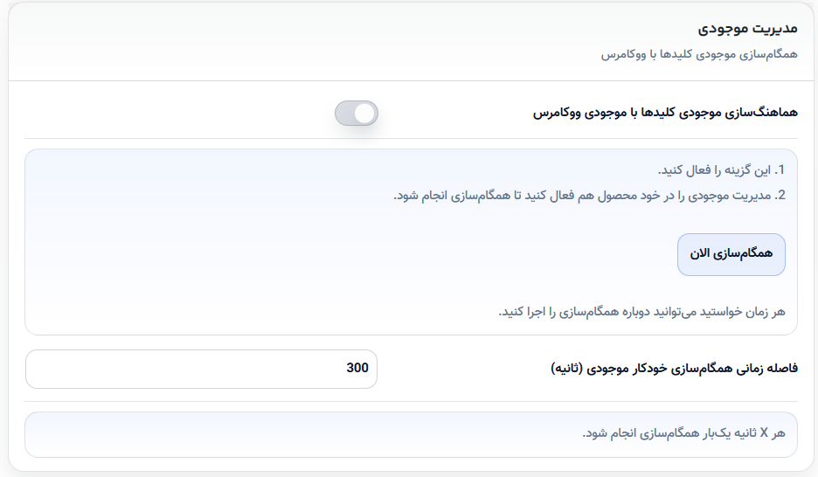Click the word '(ثانیه)' in the interval label
Screen dimensions: 818x477
point(566,368)
